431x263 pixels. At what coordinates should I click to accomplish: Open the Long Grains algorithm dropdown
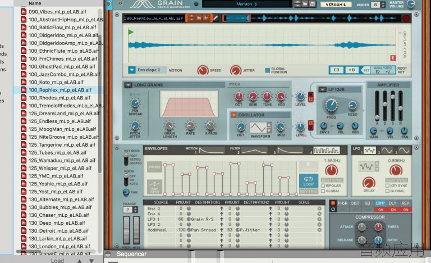point(129,85)
